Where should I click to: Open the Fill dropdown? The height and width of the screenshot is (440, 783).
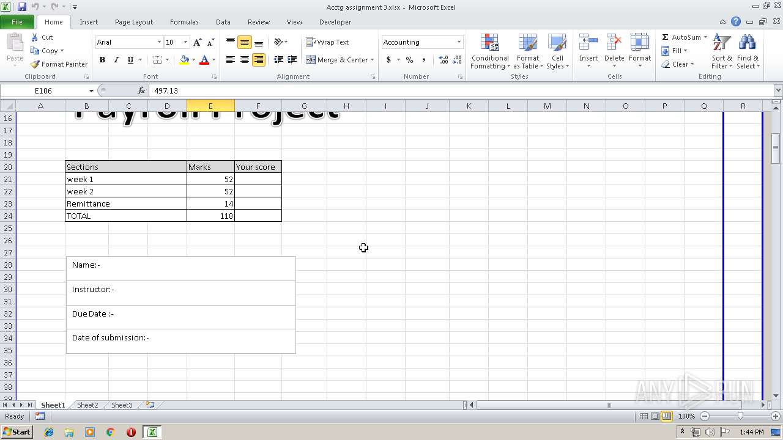674,51
